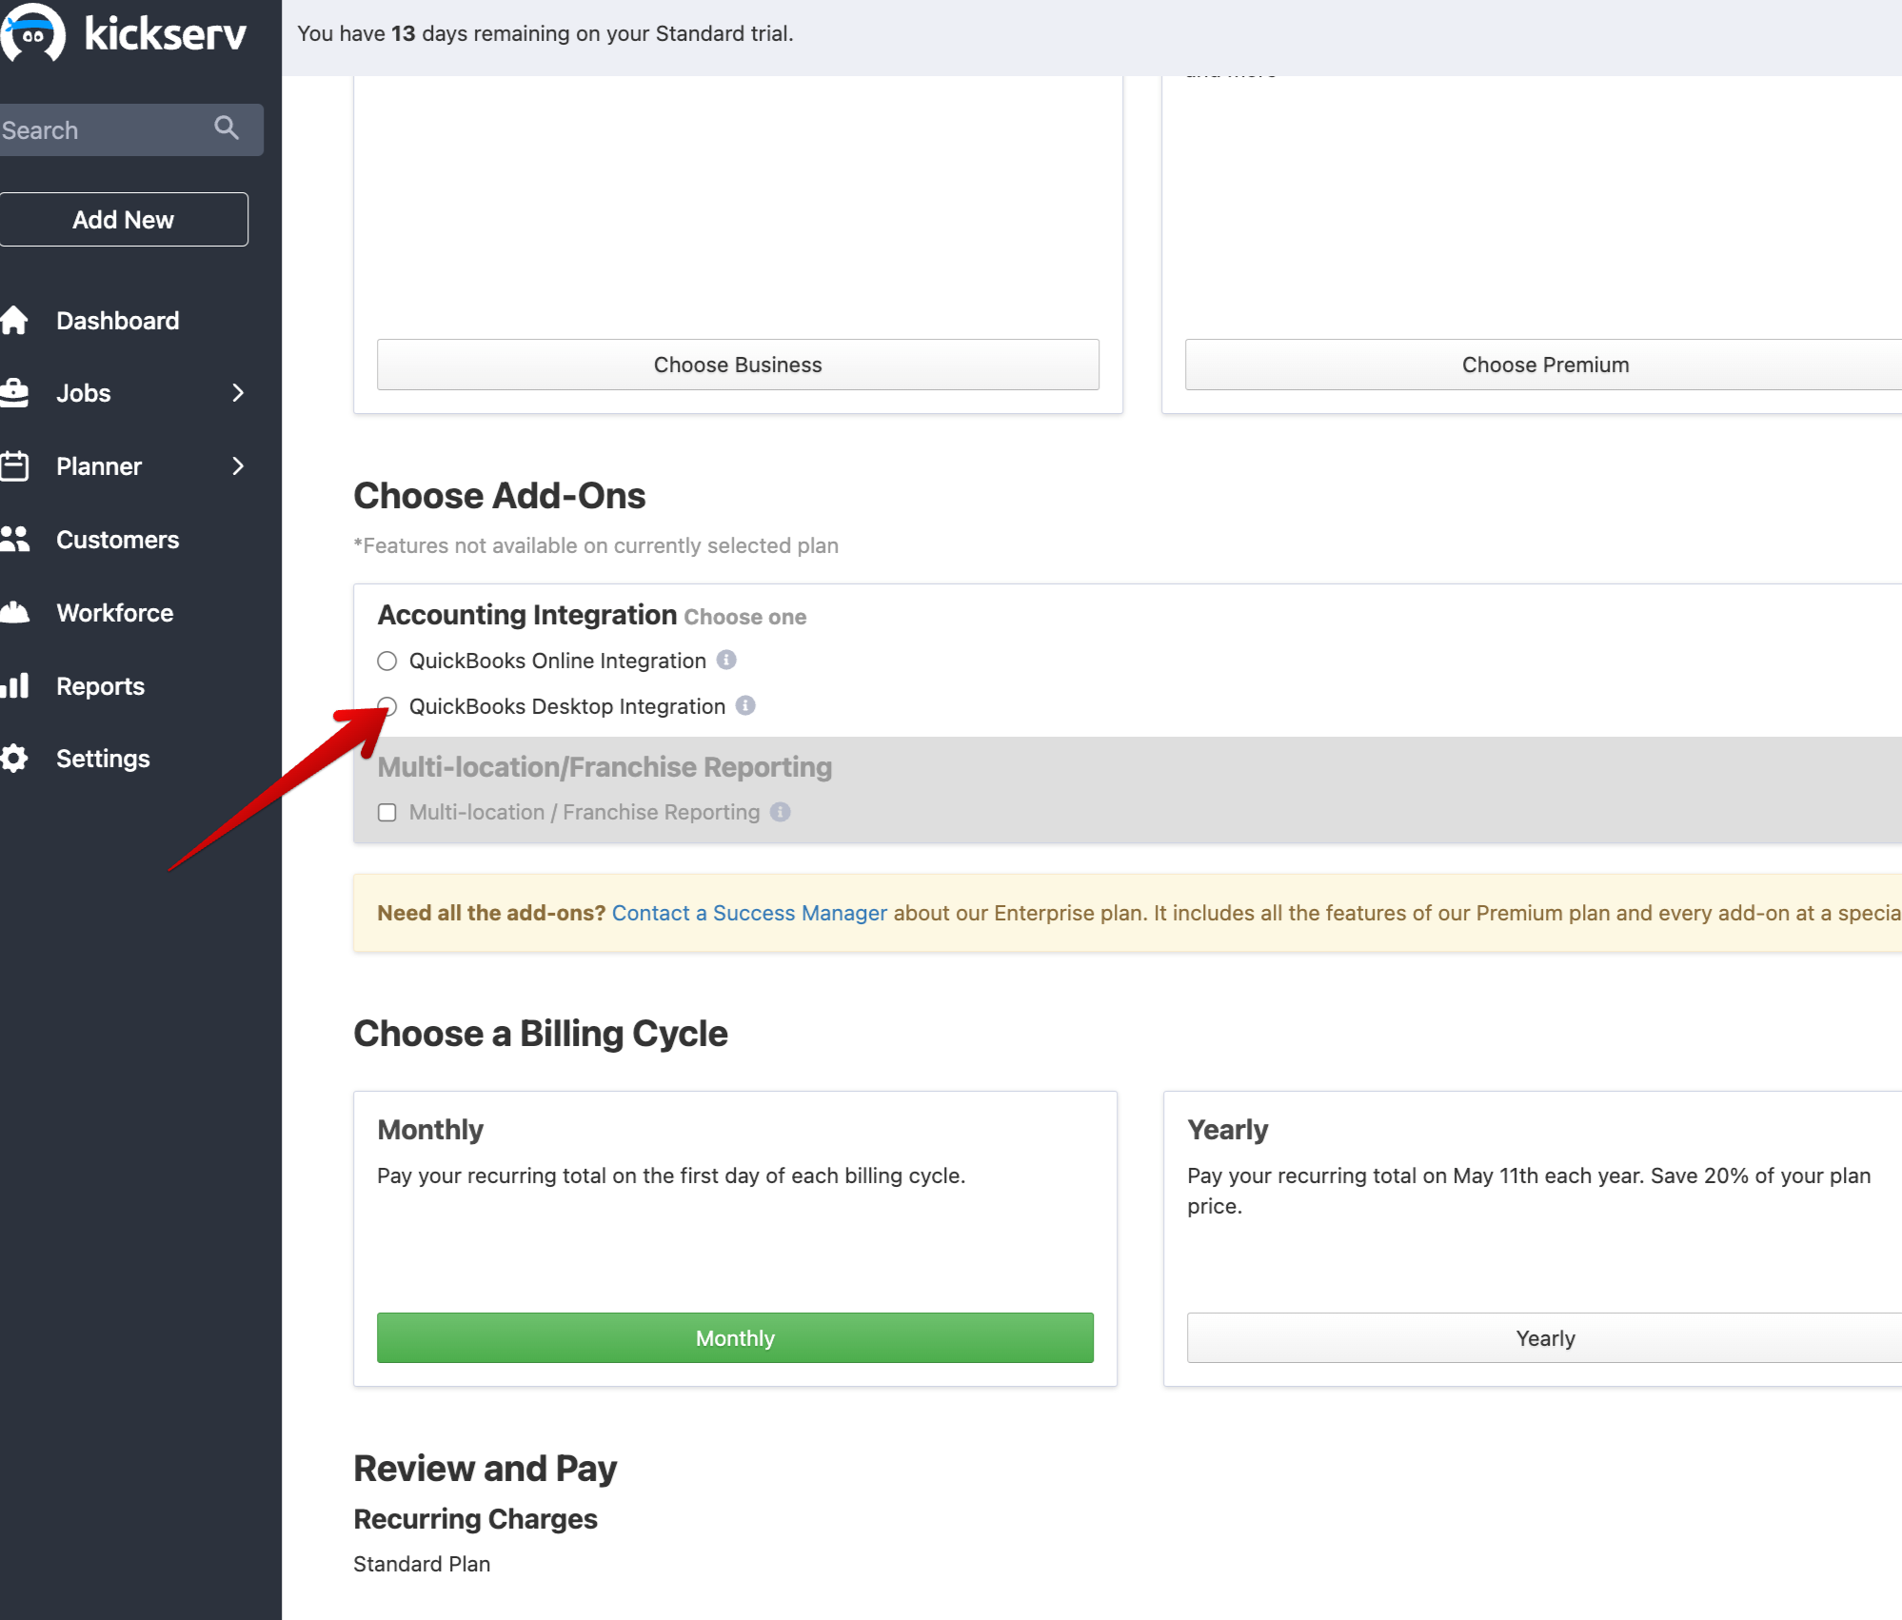Click the search magnifier icon
This screenshot has height=1620, width=1902.
(x=227, y=128)
